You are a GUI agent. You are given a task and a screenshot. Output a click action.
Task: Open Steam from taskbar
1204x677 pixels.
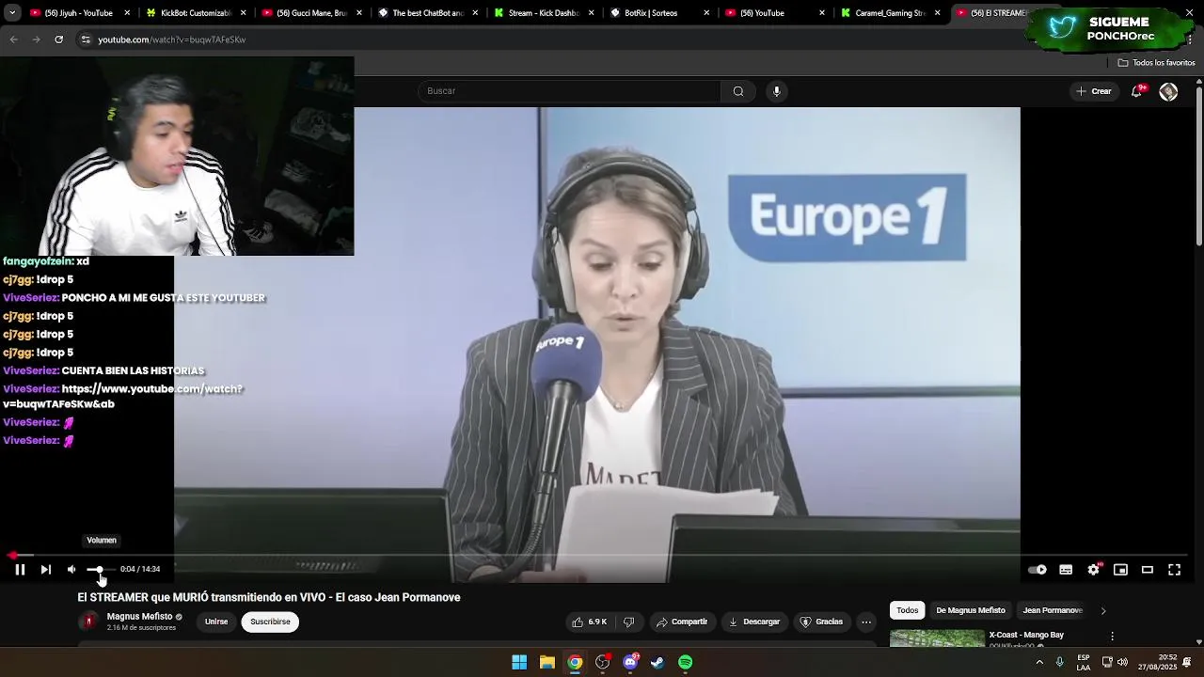657,662
